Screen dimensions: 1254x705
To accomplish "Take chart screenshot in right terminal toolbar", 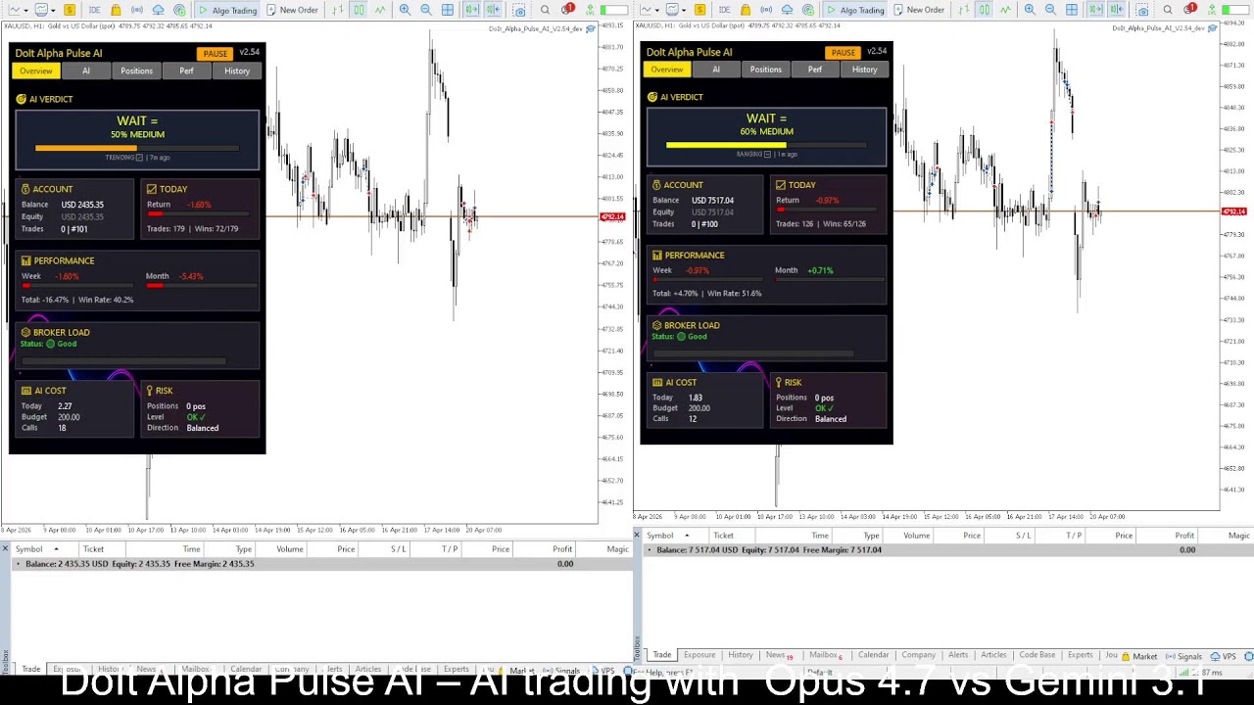I will pyautogui.click(x=1142, y=10).
